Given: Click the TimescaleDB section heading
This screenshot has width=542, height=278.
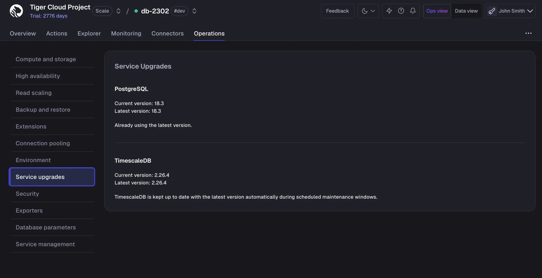Looking at the screenshot, I should 133,161.
